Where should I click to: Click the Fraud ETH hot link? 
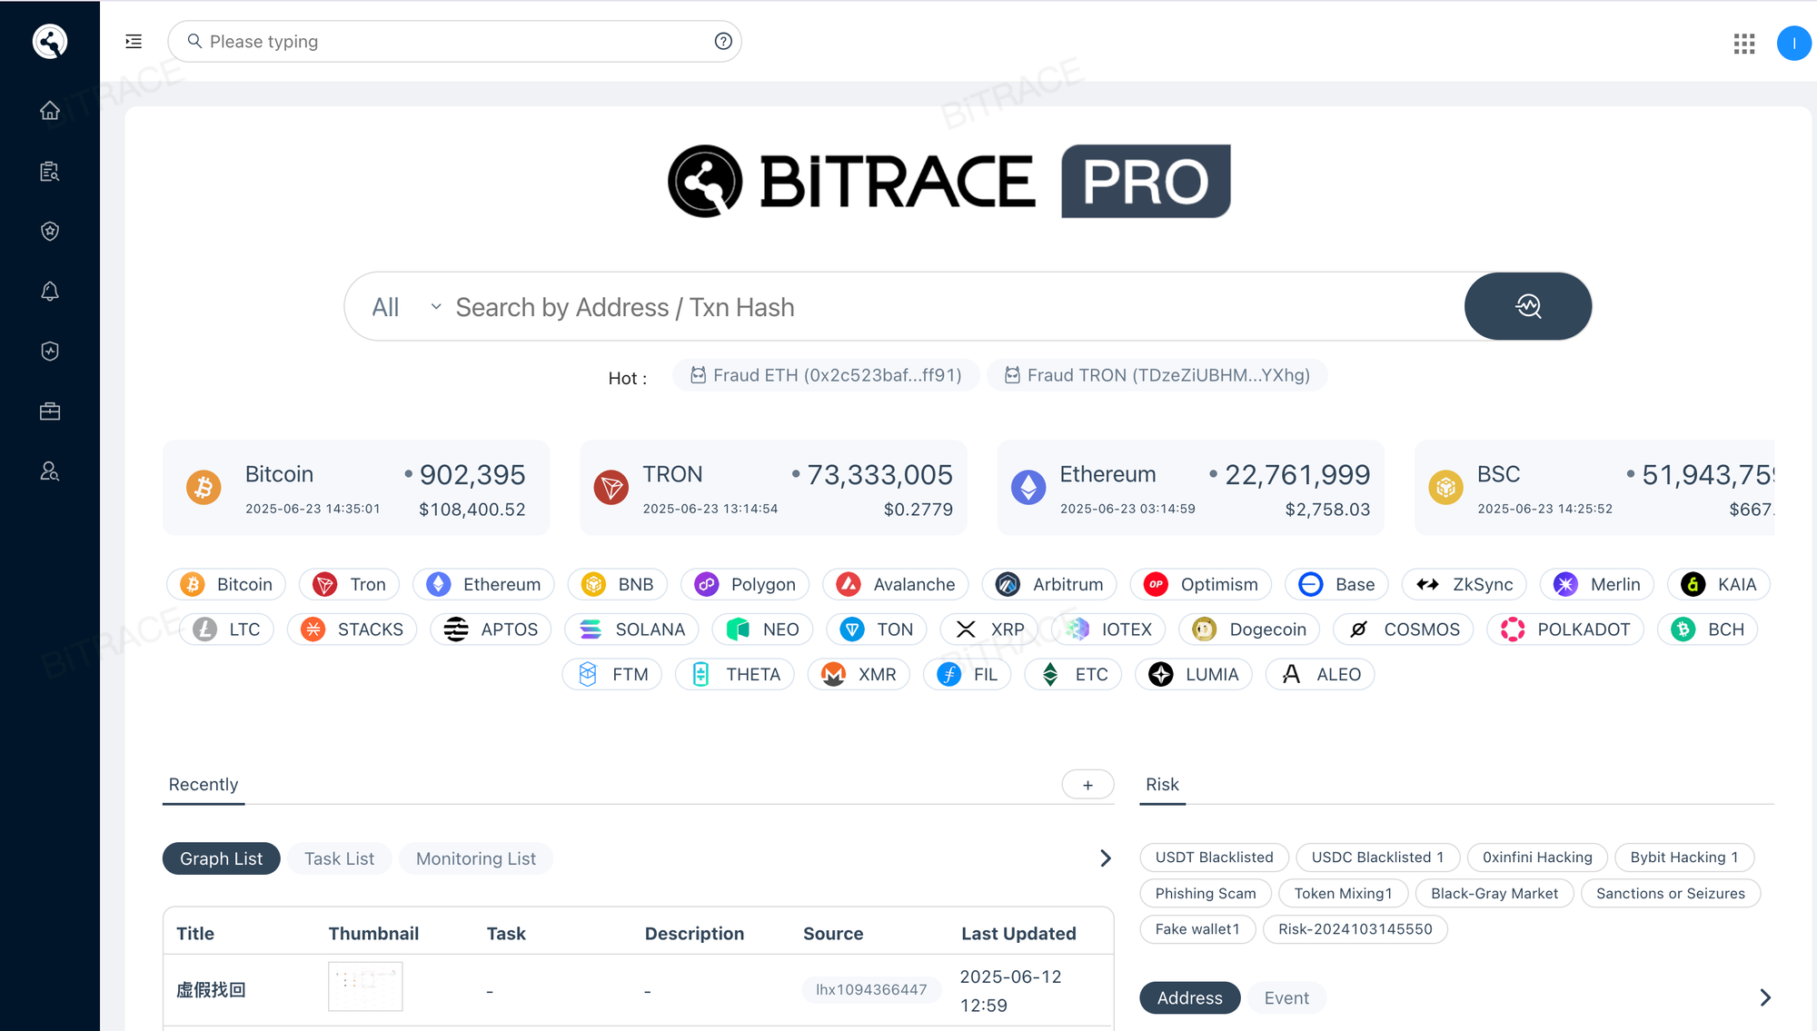pos(826,375)
